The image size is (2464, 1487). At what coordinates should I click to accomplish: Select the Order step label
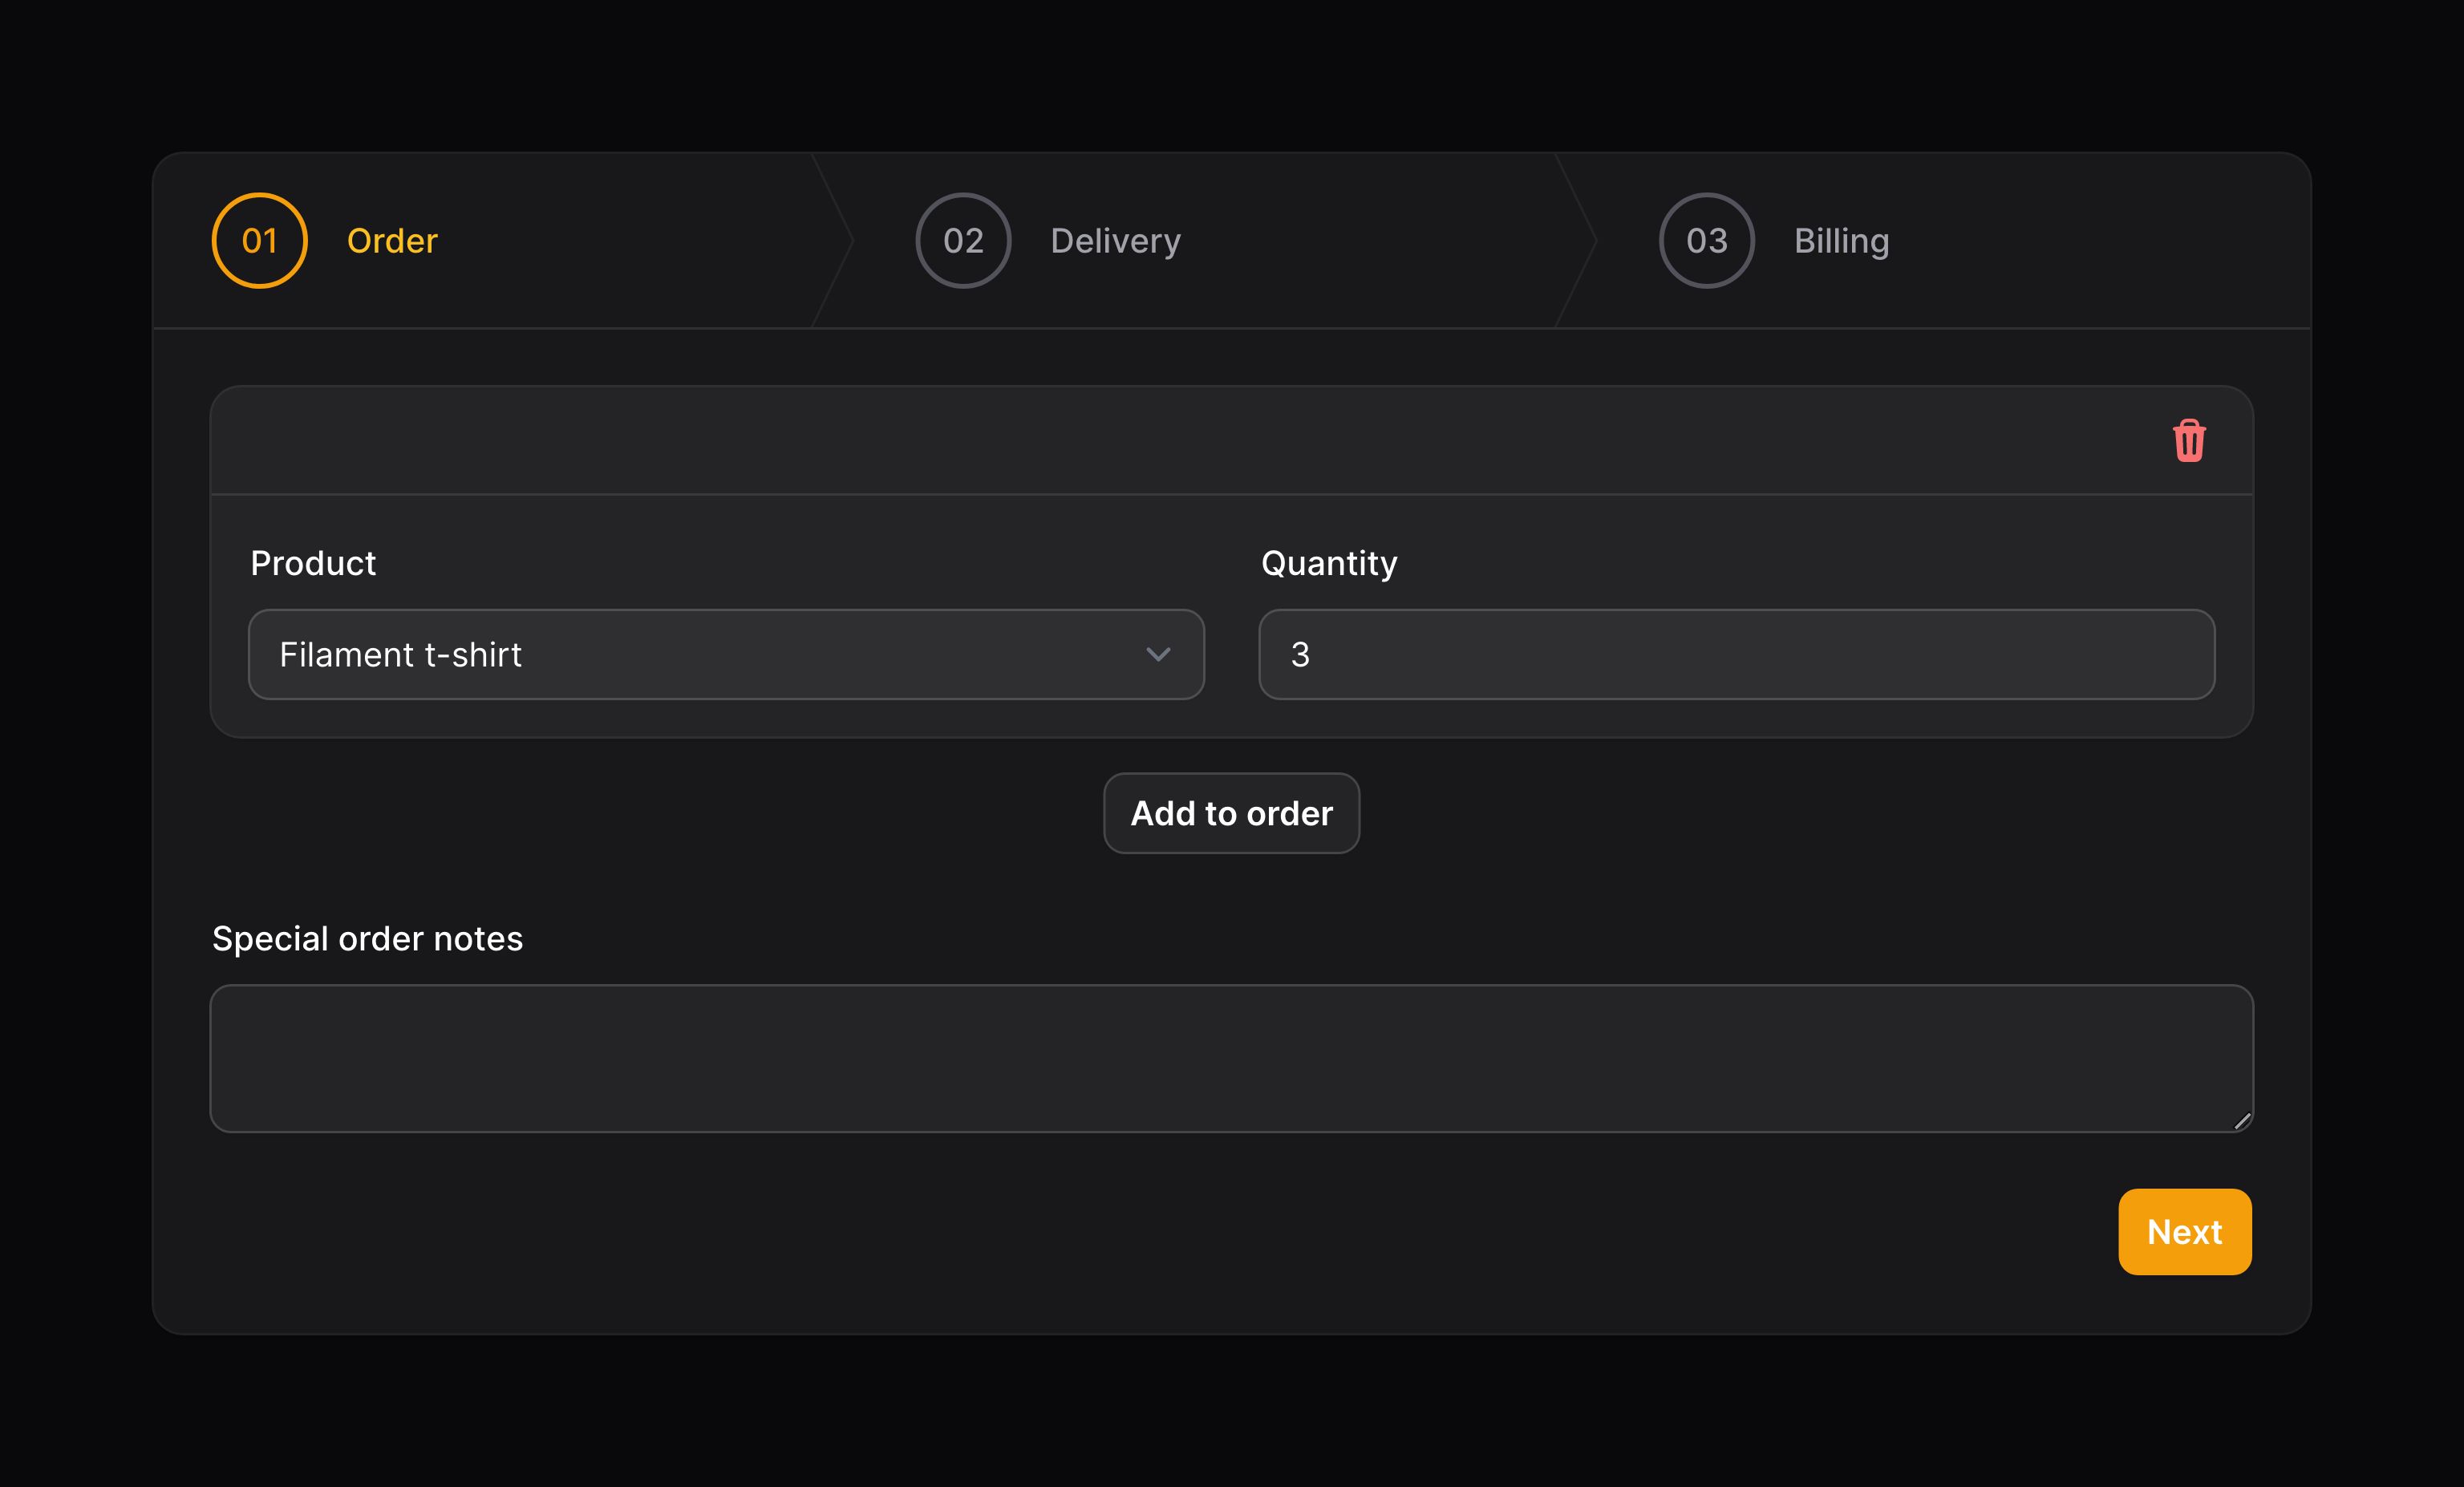pos(392,241)
